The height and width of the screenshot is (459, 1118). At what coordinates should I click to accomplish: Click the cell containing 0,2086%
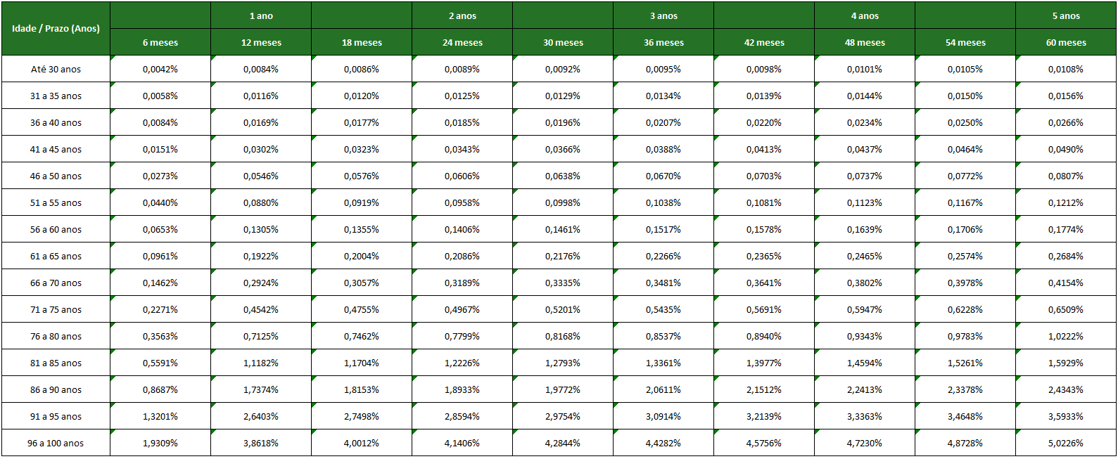tap(462, 256)
